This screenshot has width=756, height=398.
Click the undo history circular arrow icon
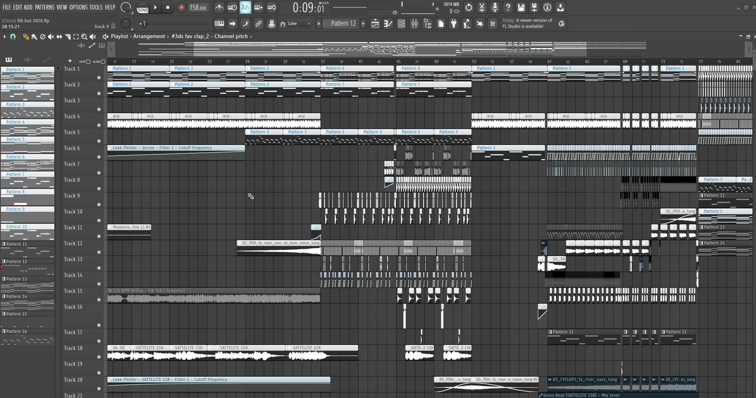coord(468,7)
